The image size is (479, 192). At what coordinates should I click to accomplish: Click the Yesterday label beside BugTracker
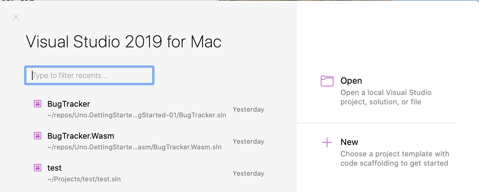coord(248,109)
